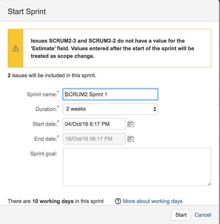
Task: Click the Sprint goal textarea resize handle
Action: (x=209, y=184)
